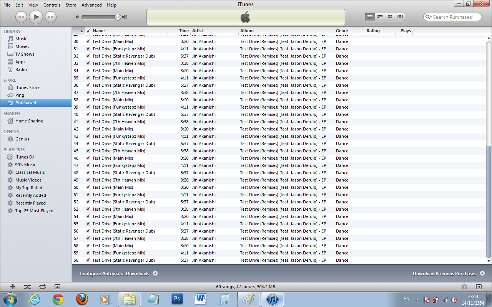Switch to grid view

[x=390, y=17]
